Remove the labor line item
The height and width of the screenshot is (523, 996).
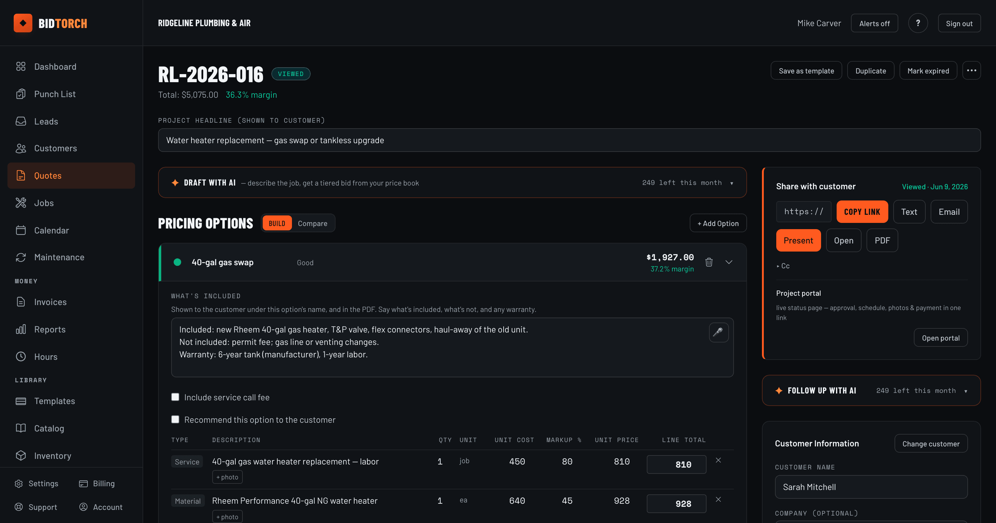point(718,460)
